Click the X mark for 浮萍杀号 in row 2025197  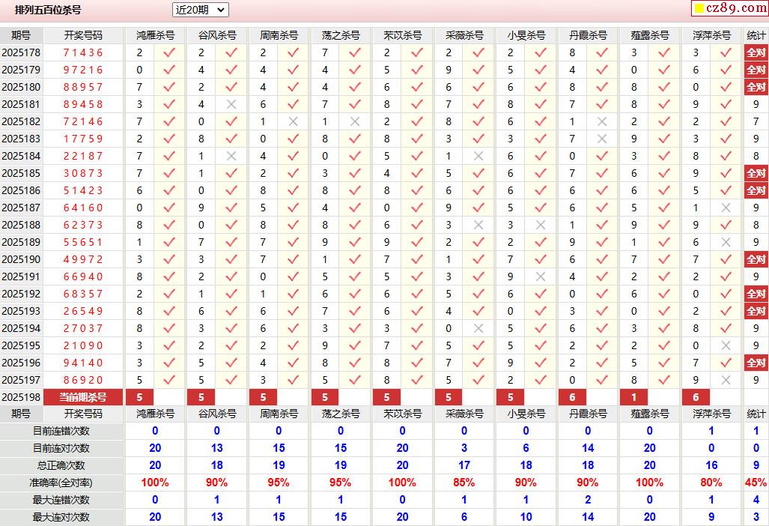click(x=726, y=380)
